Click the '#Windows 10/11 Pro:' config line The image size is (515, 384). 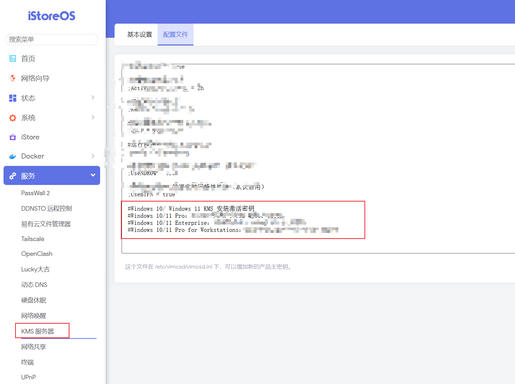click(x=206, y=216)
